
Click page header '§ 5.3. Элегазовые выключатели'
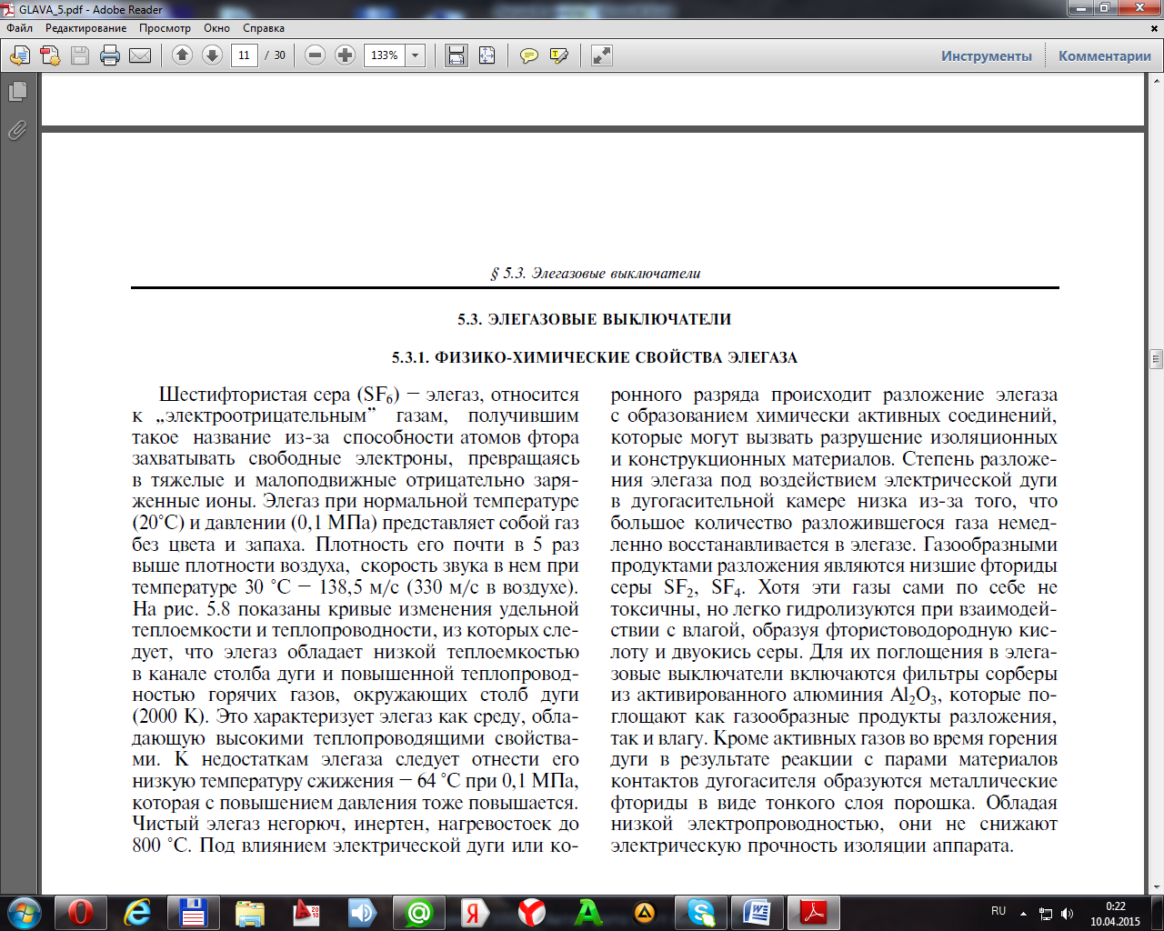coord(596,273)
